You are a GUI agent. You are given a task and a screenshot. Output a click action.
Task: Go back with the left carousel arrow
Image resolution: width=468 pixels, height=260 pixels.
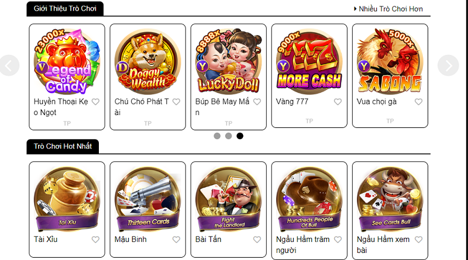(9, 65)
